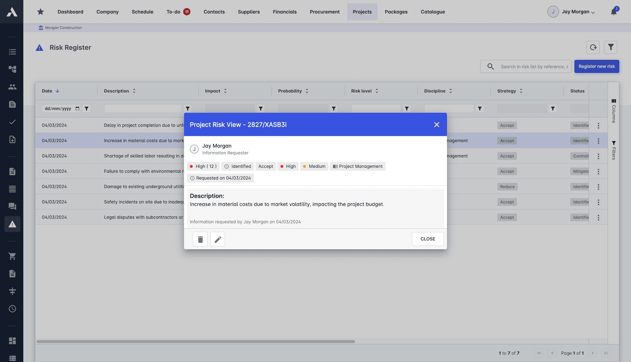Click CLOSE in the Project Risk View dialog
Viewport: 631px width, 362px height.
(428, 239)
